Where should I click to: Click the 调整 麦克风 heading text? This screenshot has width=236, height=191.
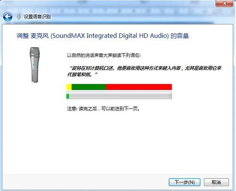(33, 36)
